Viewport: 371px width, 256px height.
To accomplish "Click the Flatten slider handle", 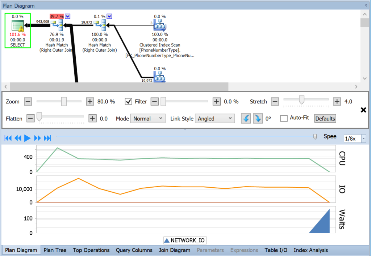I will 39,117.
